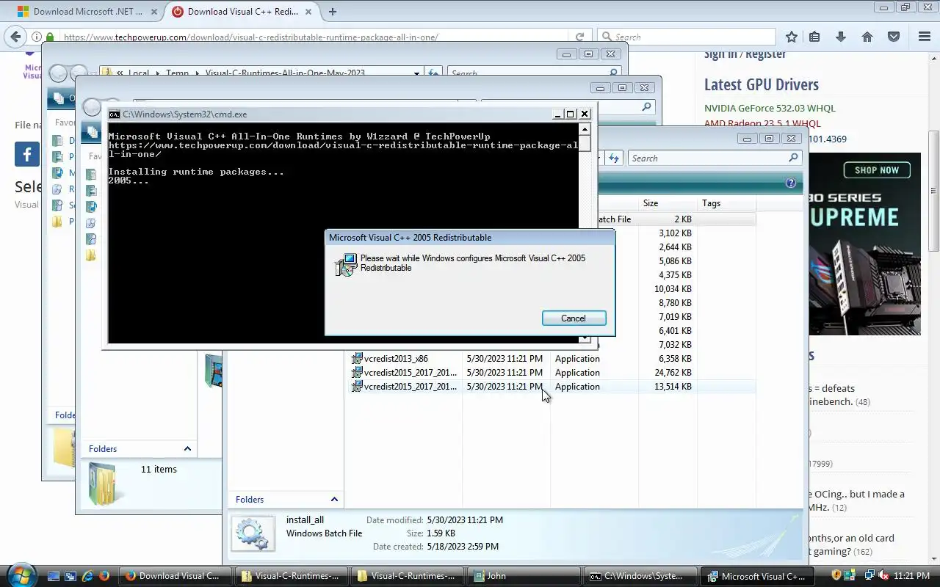The image size is (940, 587).
Task: Click the Sign in / Register link
Action: pyautogui.click(x=745, y=54)
